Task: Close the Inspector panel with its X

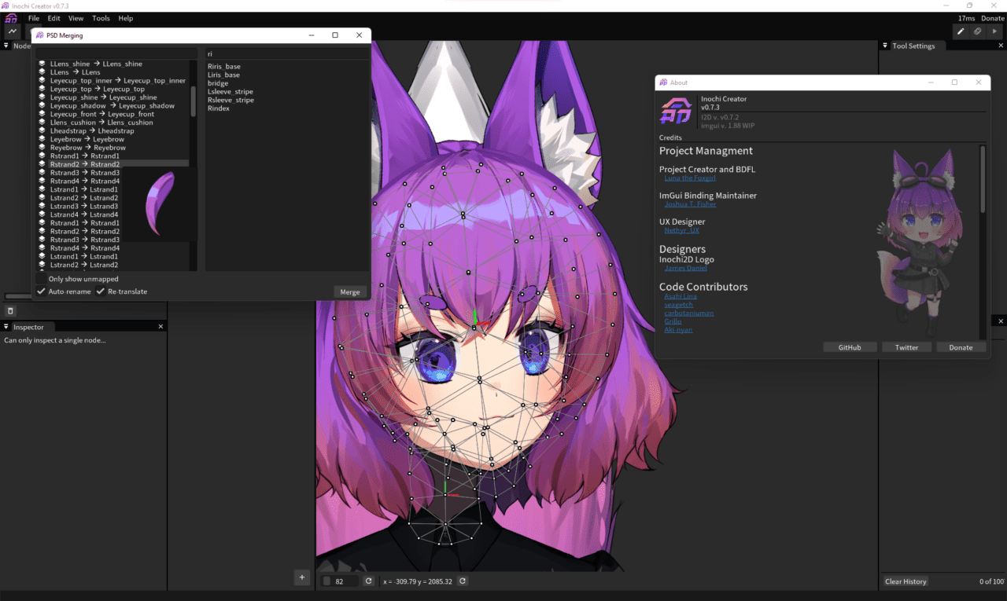Action: 160,327
